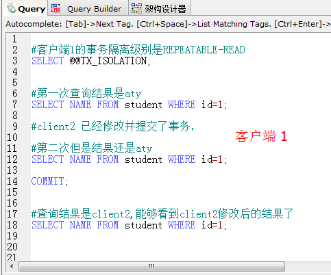331x275 pixels.
Task: Click the SELECT statement on line 18
Action: coord(129,225)
